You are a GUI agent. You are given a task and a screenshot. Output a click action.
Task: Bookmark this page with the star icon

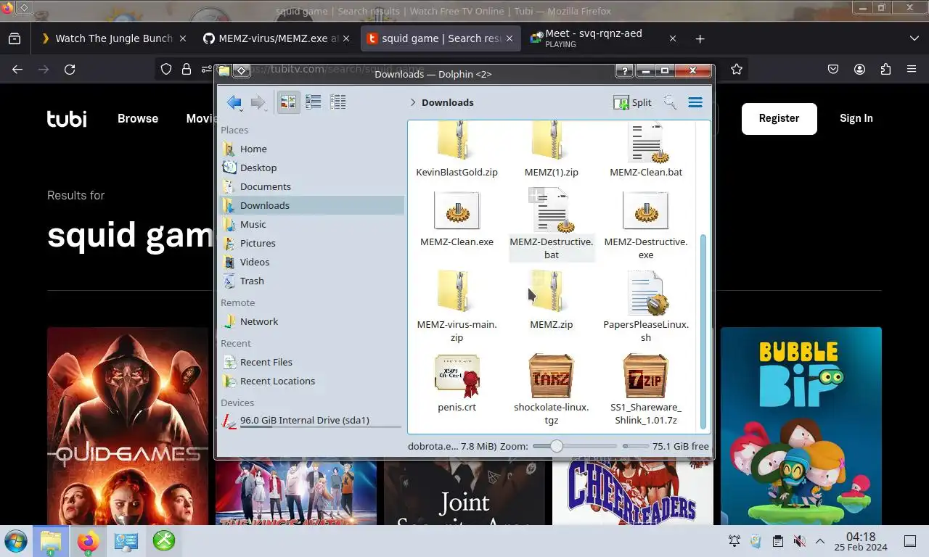tap(737, 70)
